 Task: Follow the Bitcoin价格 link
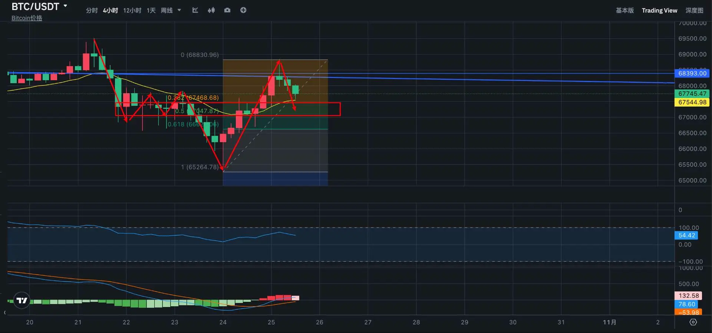point(27,18)
